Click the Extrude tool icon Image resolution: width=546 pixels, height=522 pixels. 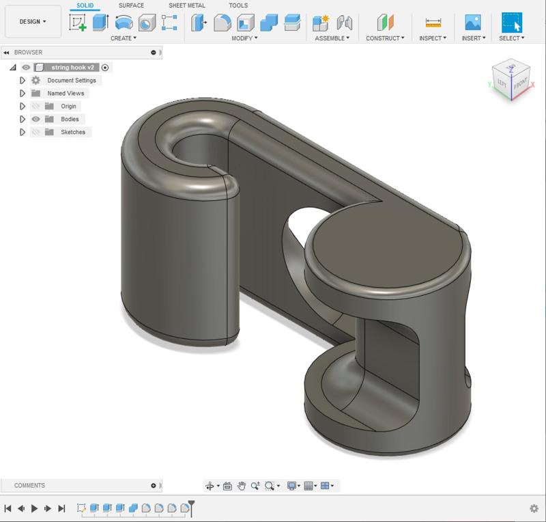pos(100,23)
